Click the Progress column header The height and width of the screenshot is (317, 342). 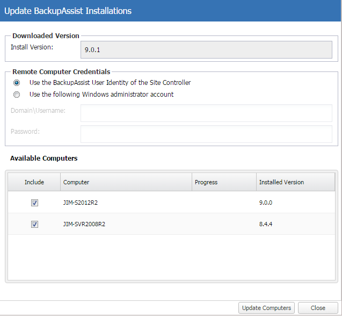click(224, 182)
